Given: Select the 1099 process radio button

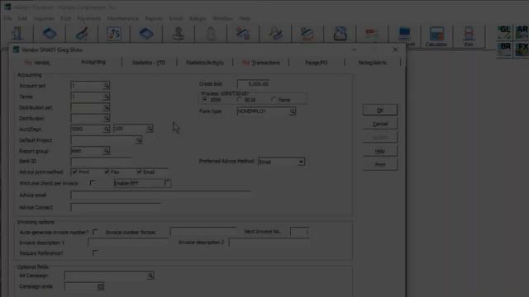Looking at the screenshot, I should coord(205,100).
